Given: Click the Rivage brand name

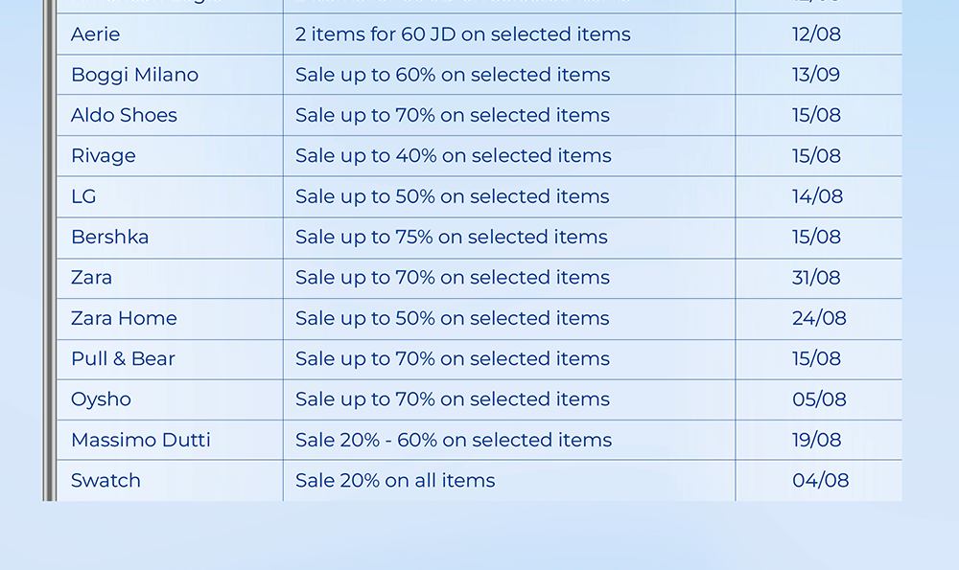Looking at the screenshot, I should pyautogui.click(x=104, y=156).
